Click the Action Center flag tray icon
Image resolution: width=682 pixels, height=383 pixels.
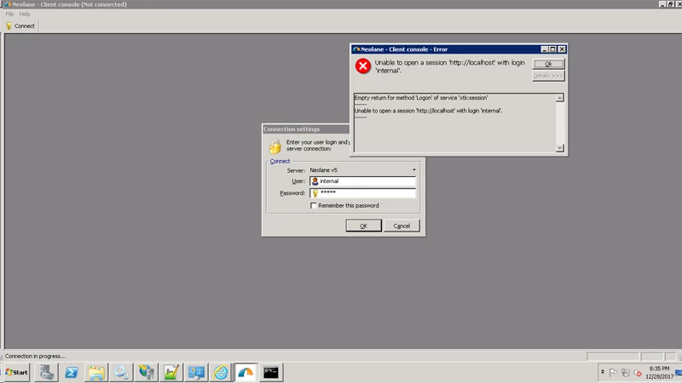pyautogui.click(x=613, y=373)
